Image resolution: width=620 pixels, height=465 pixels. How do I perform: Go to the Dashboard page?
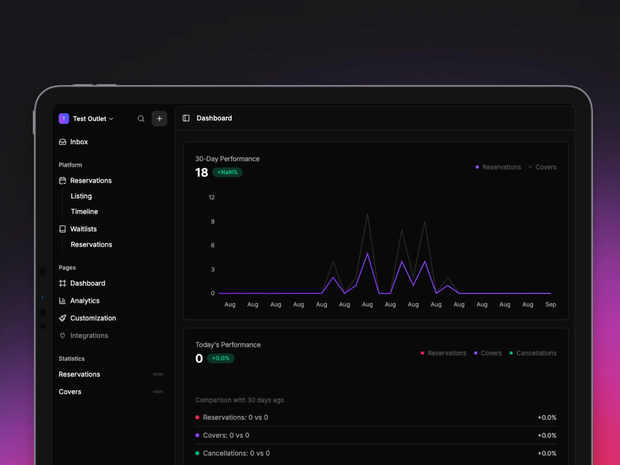[88, 283]
